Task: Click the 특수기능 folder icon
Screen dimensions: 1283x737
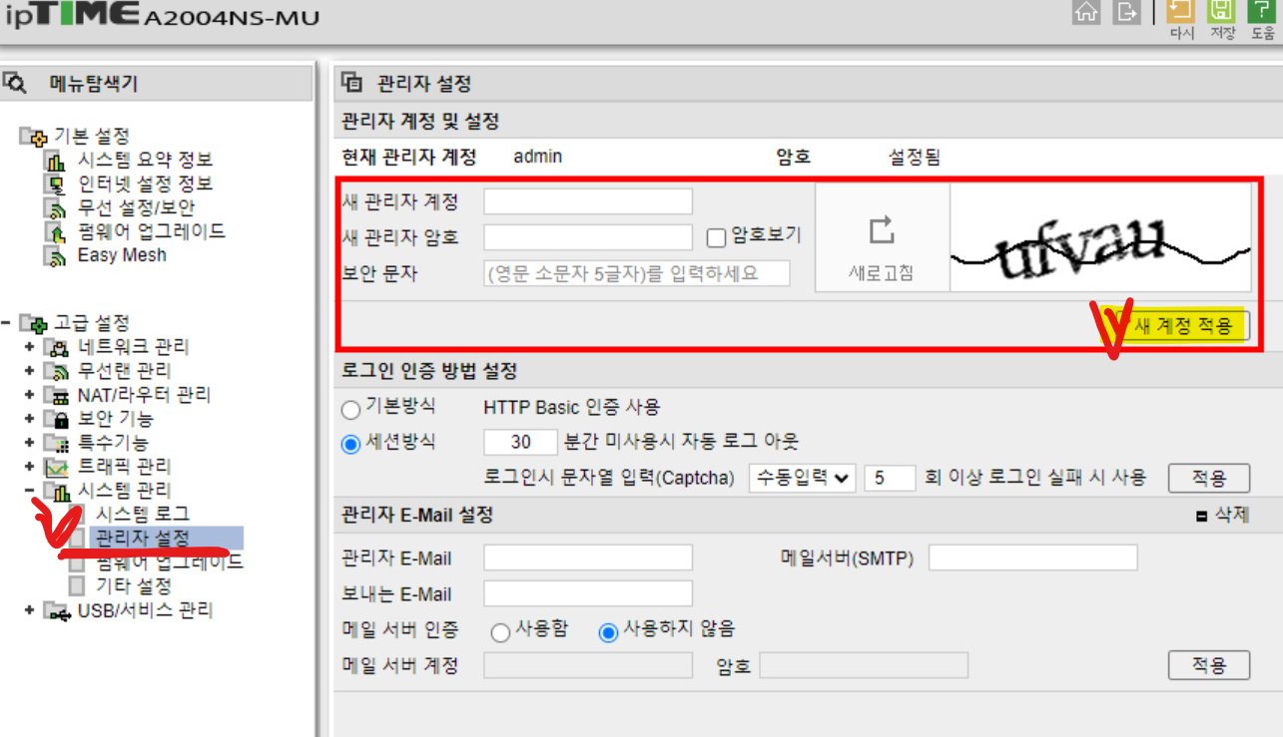Action: (x=57, y=444)
